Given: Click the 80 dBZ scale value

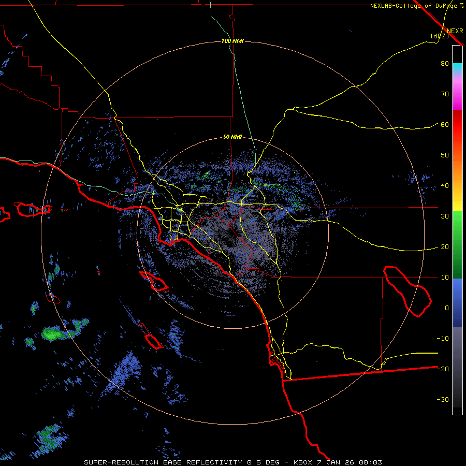Looking at the screenshot, I should point(445,64).
